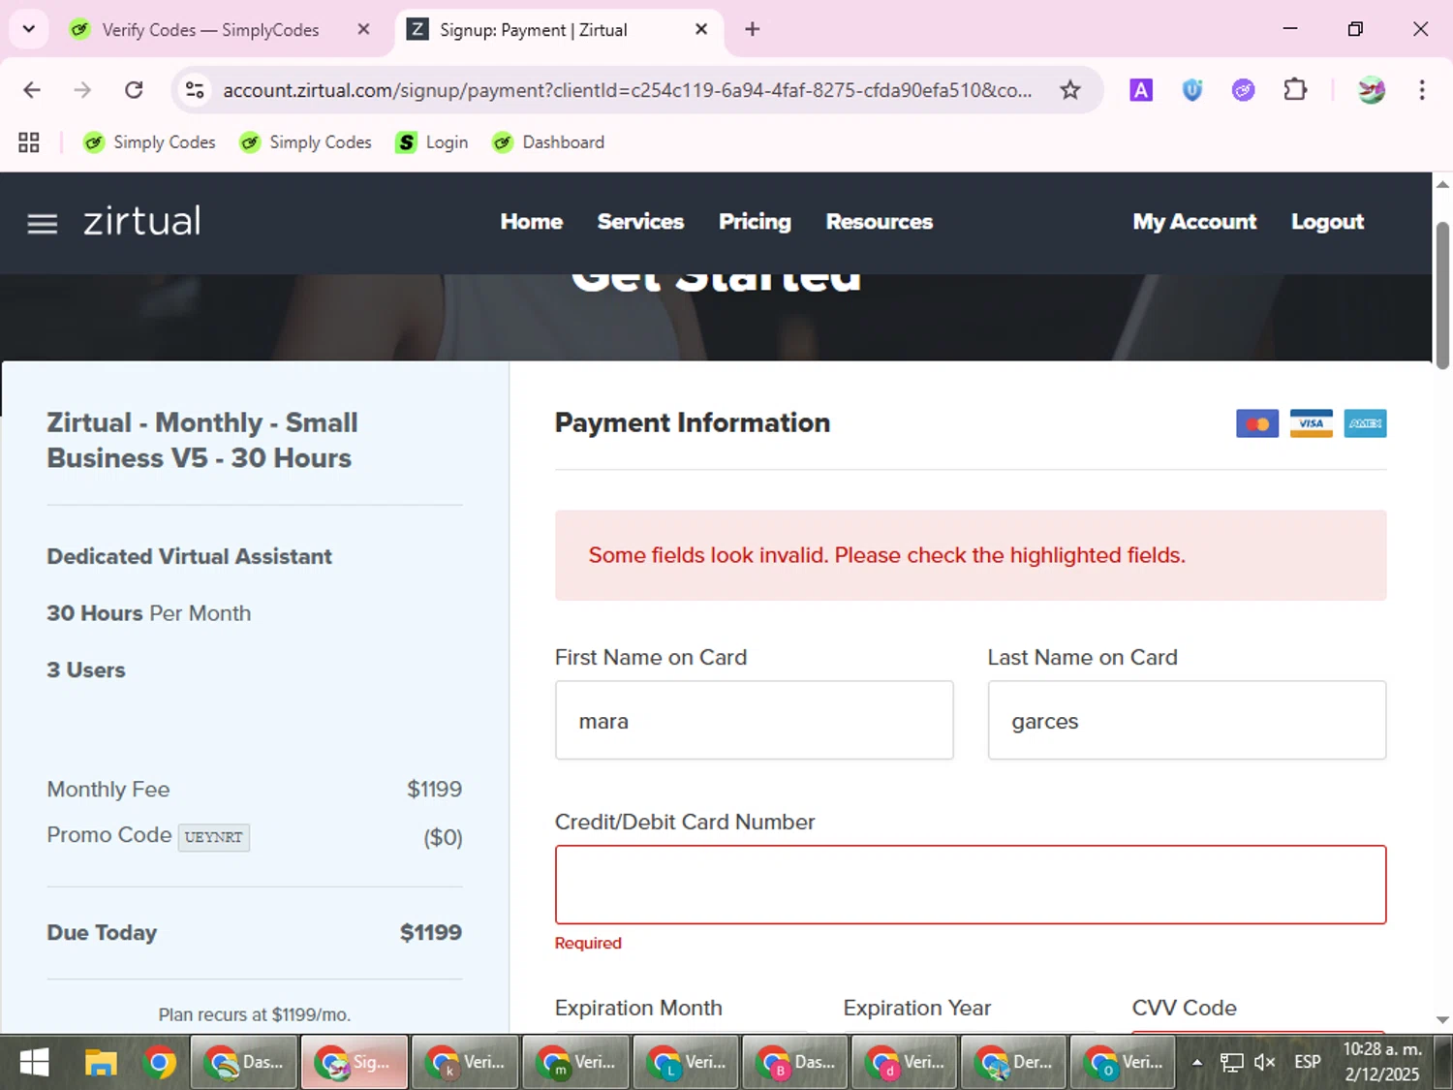Focus the First Name on Card field
Viewport: 1453px width, 1090px height.
coord(754,720)
